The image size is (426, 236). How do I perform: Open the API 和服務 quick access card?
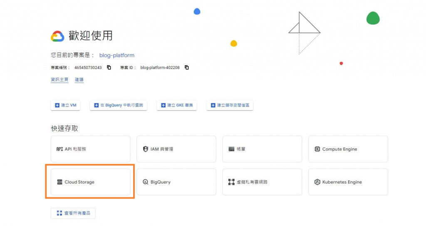[x=90, y=149]
